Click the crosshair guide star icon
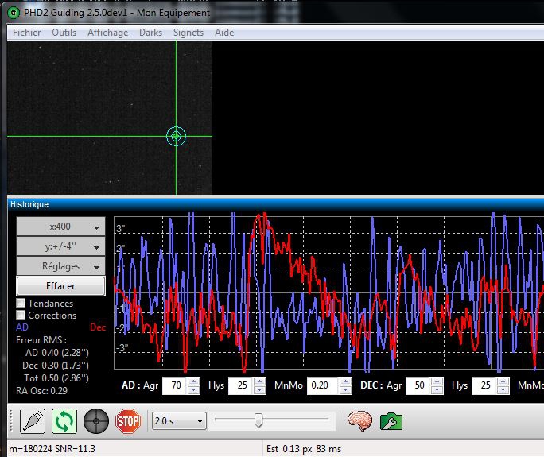 pos(96,421)
